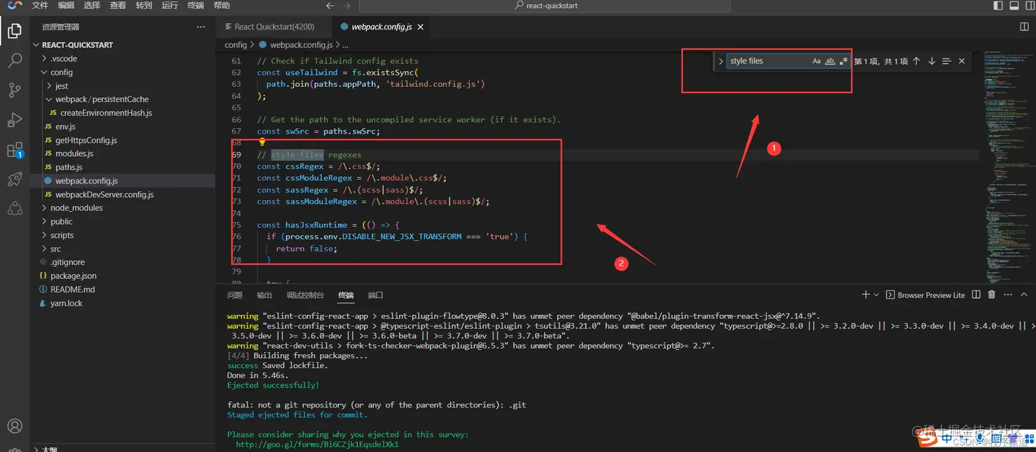The width and height of the screenshot is (1036, 452).
Task: Open the new terminal launch profile dropdown
Action: point(876,294)
